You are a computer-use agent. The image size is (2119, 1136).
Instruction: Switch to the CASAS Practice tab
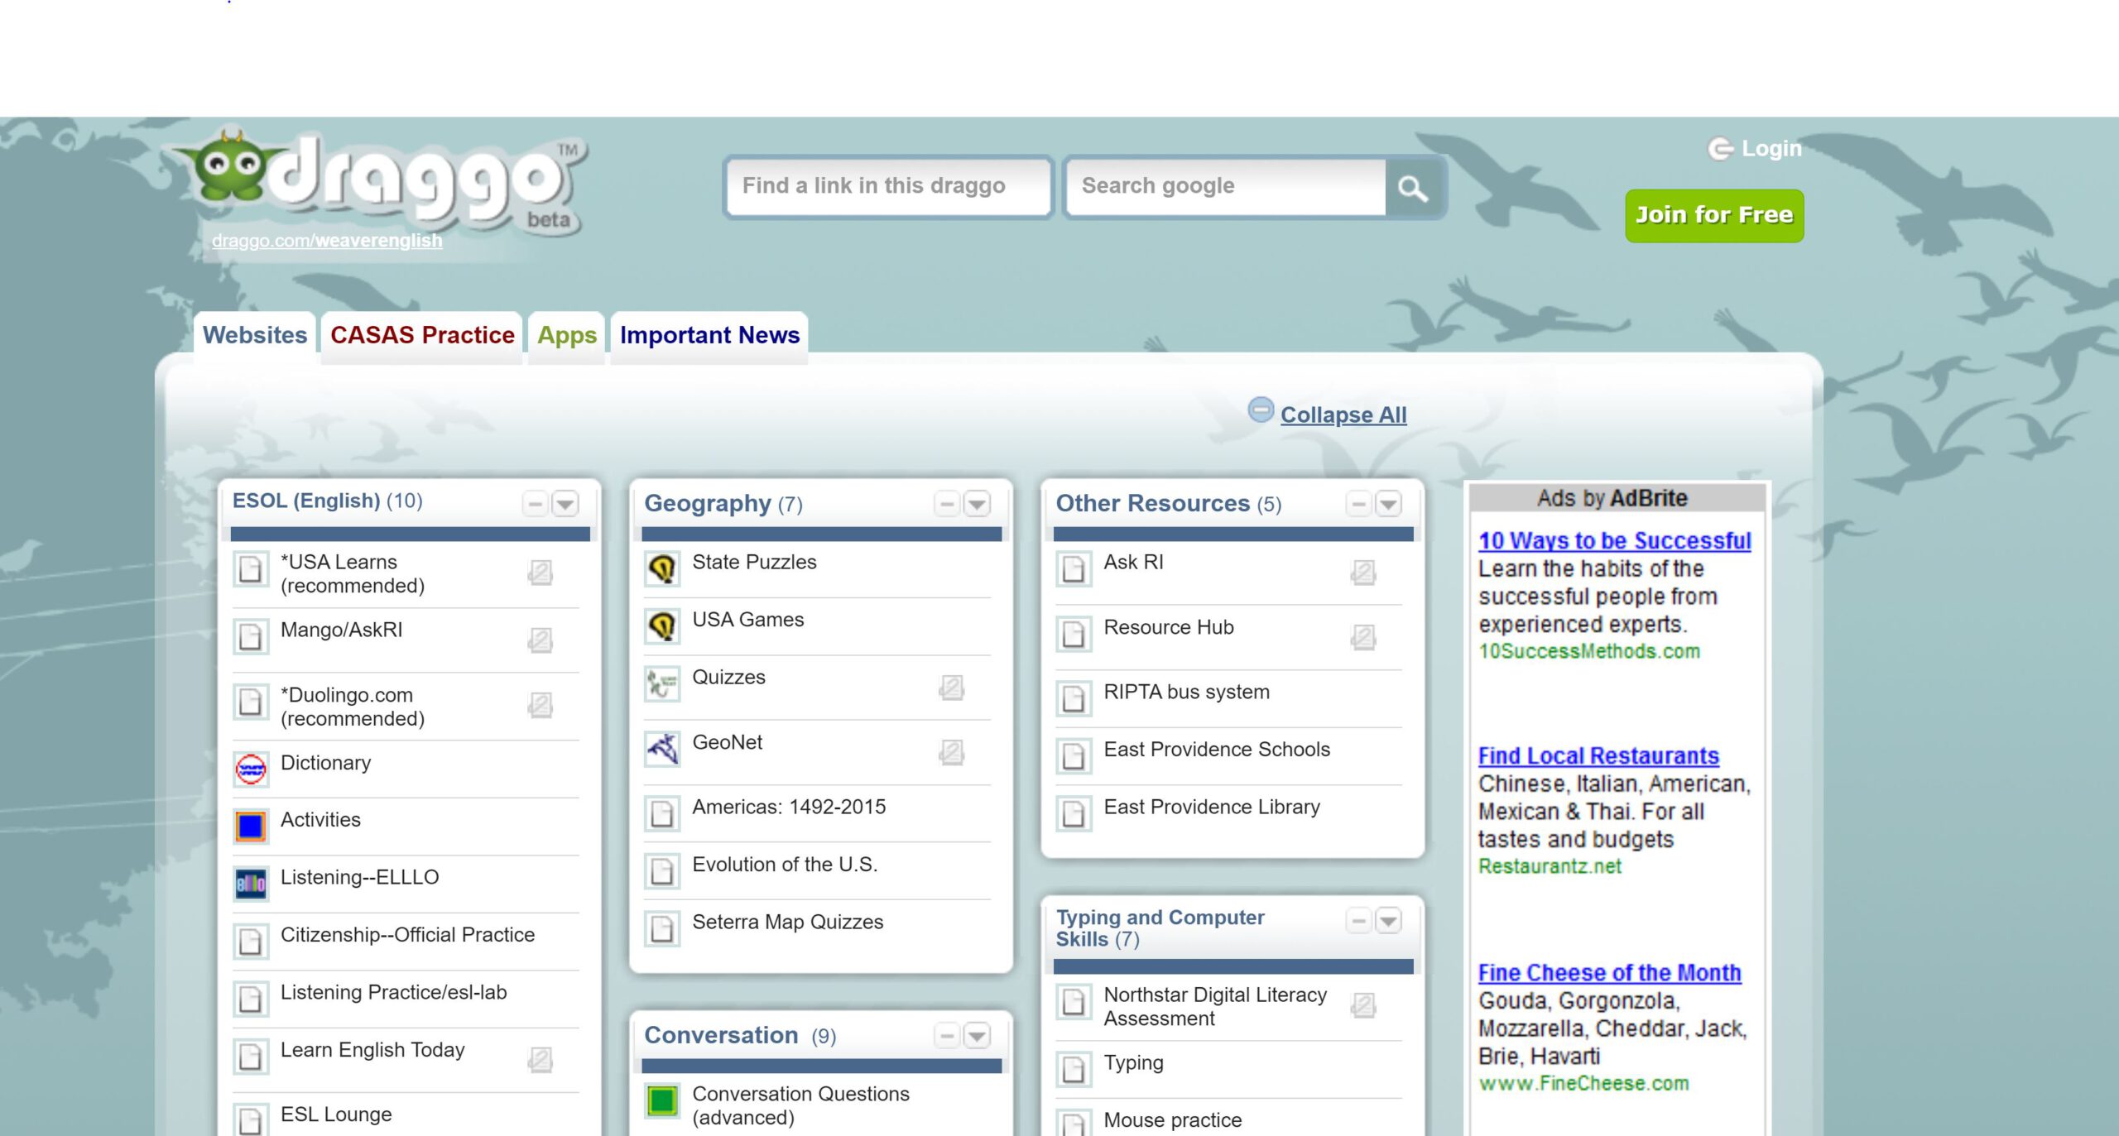(x=422, y=336)
